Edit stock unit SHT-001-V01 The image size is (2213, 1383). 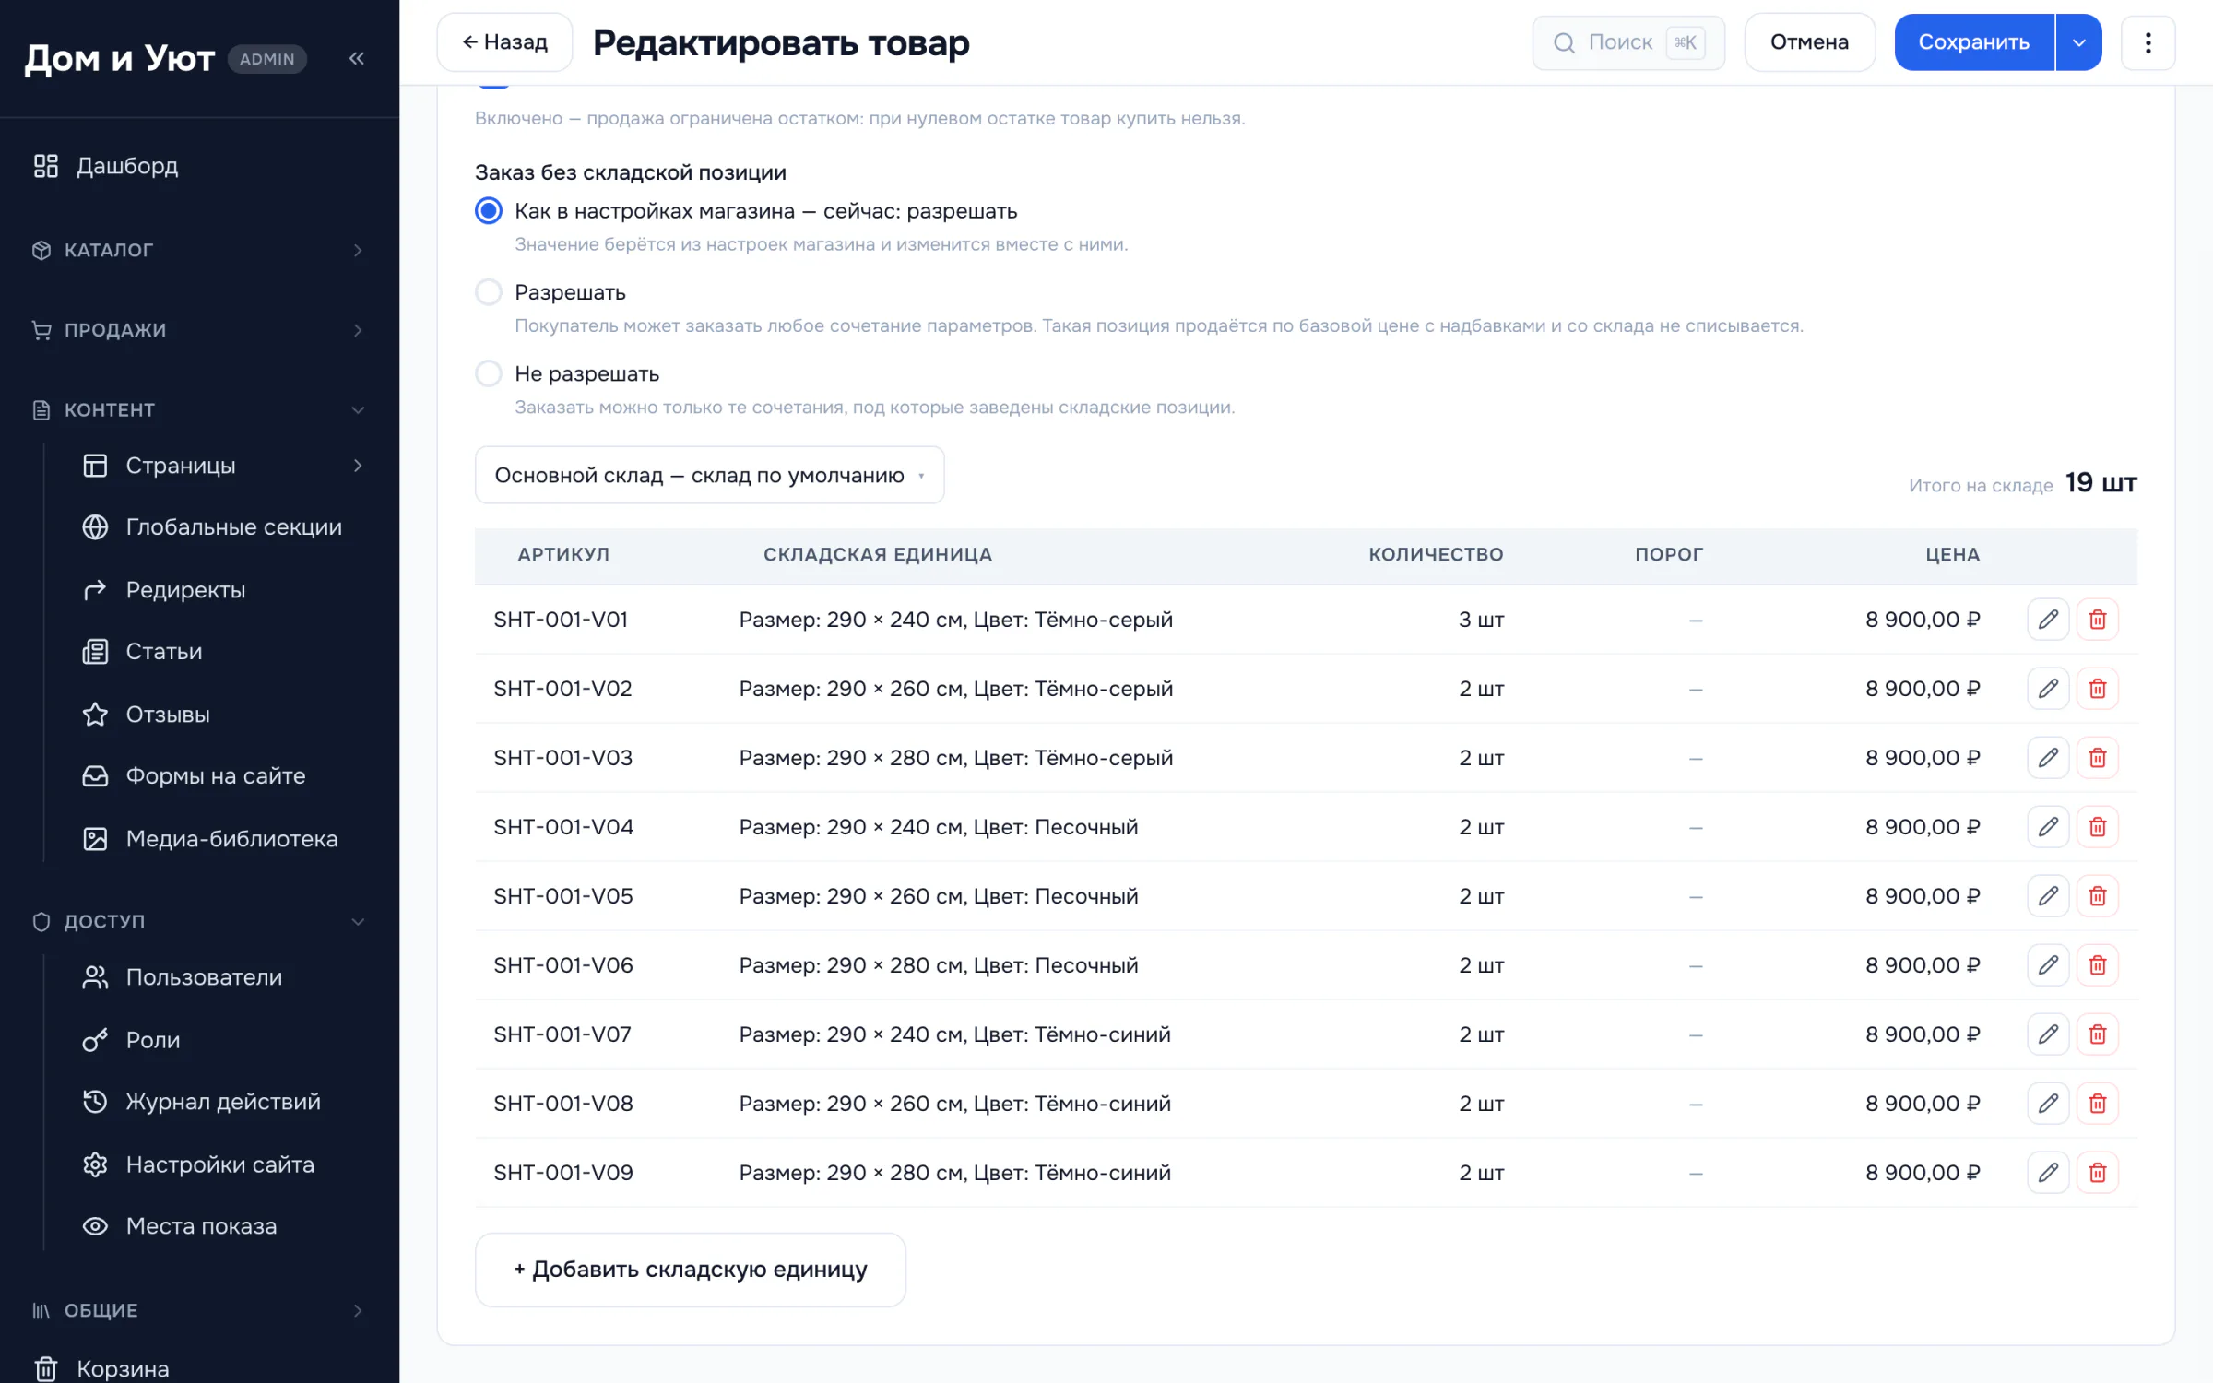click(x=2048, y=620)
